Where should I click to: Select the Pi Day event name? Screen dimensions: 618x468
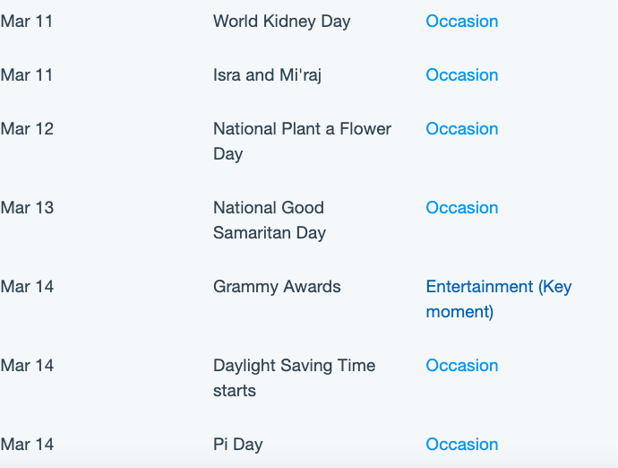point(238,445)
